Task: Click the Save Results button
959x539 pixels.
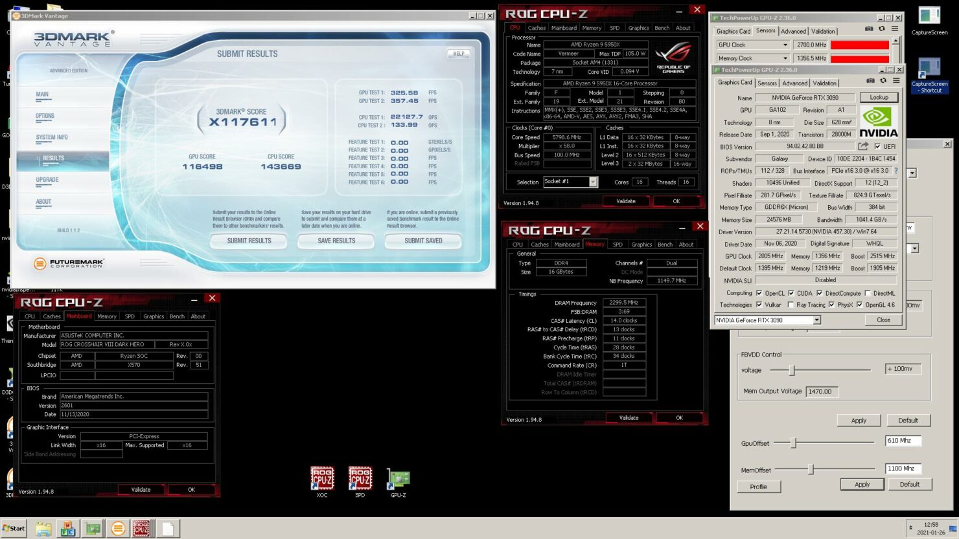Action: [336, 241]
